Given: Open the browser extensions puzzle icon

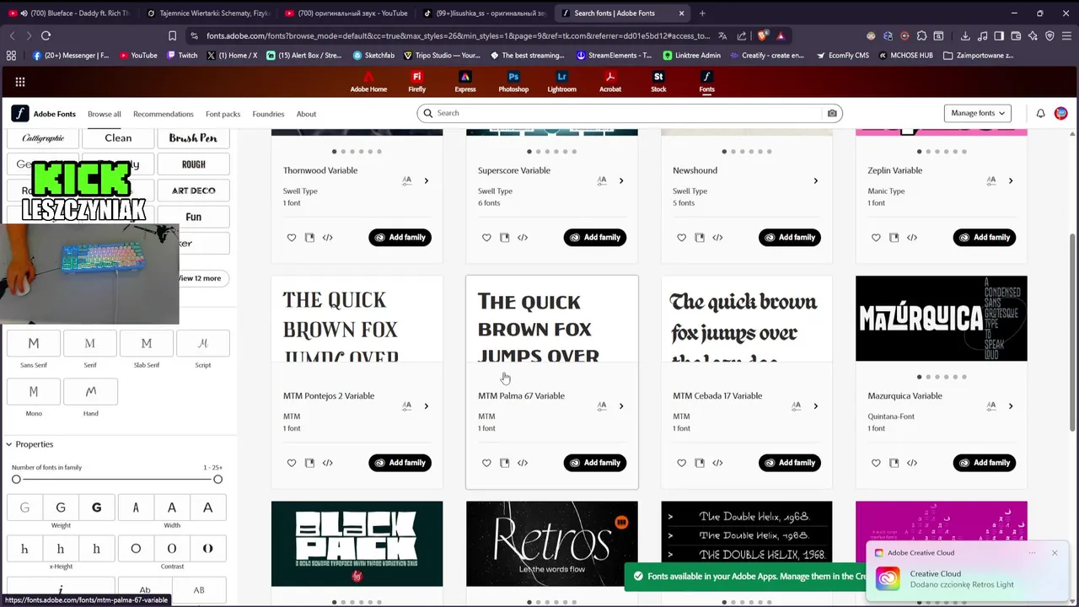Looking at the screenshot, I should point(921,35).
